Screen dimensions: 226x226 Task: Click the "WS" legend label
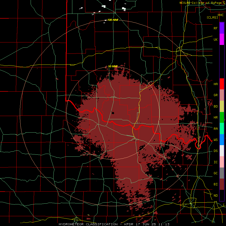point(215,140)
